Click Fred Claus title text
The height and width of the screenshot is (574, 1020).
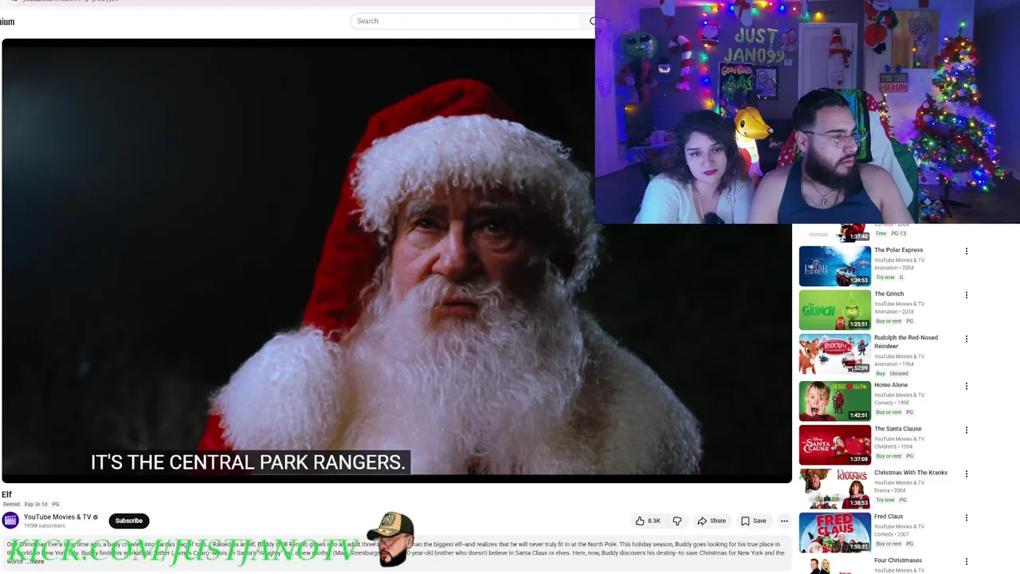pos(889,517)
